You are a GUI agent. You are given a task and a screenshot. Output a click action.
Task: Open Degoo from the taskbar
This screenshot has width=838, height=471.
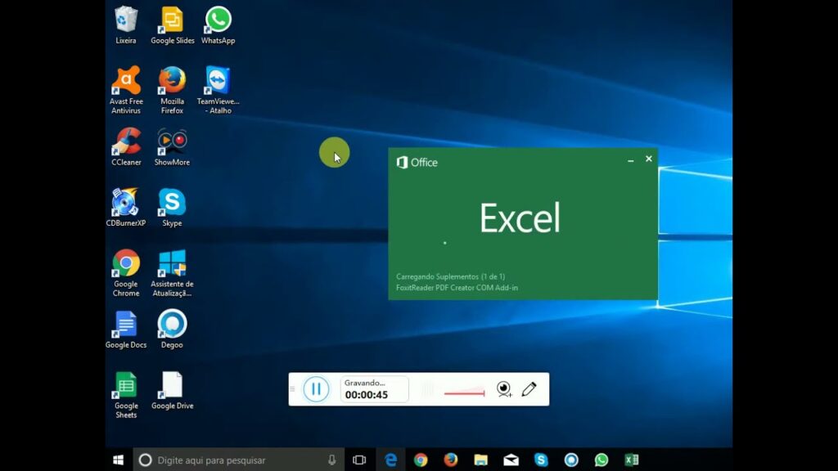pos(571,460)
